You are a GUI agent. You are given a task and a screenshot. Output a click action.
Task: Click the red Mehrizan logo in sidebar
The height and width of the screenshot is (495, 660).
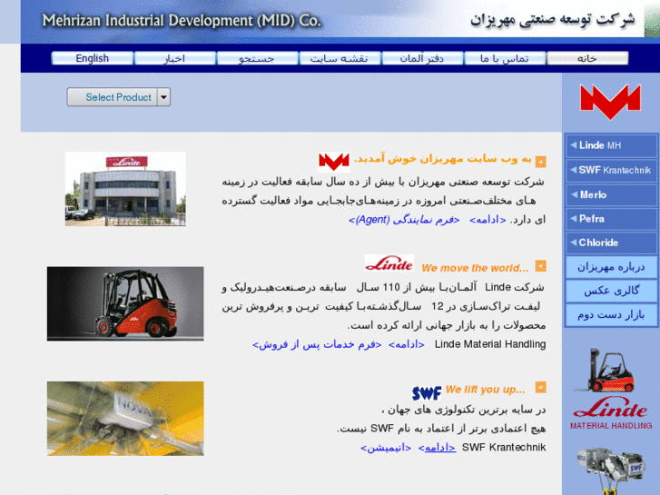[610, 102]
